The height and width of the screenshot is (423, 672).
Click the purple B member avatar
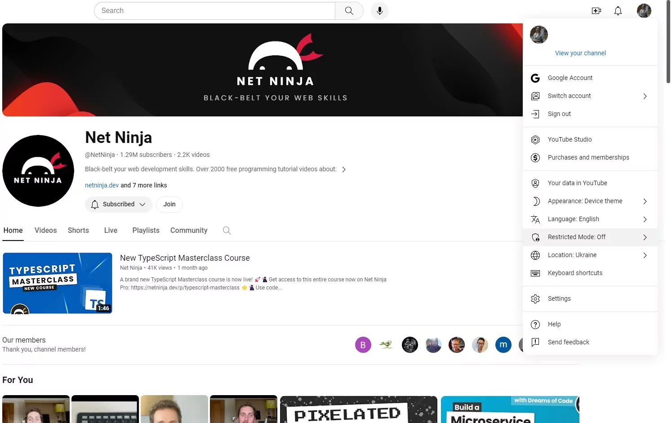[363, 345]
